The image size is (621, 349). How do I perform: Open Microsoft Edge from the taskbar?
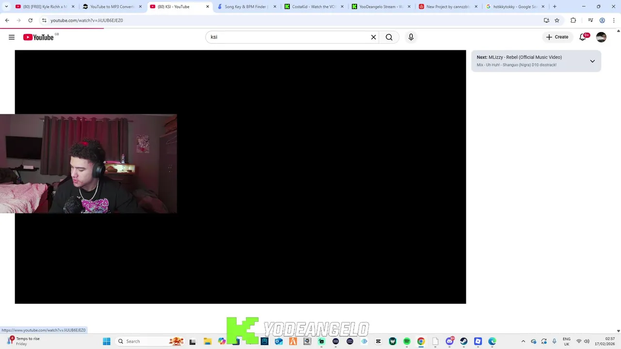point(492,341)
